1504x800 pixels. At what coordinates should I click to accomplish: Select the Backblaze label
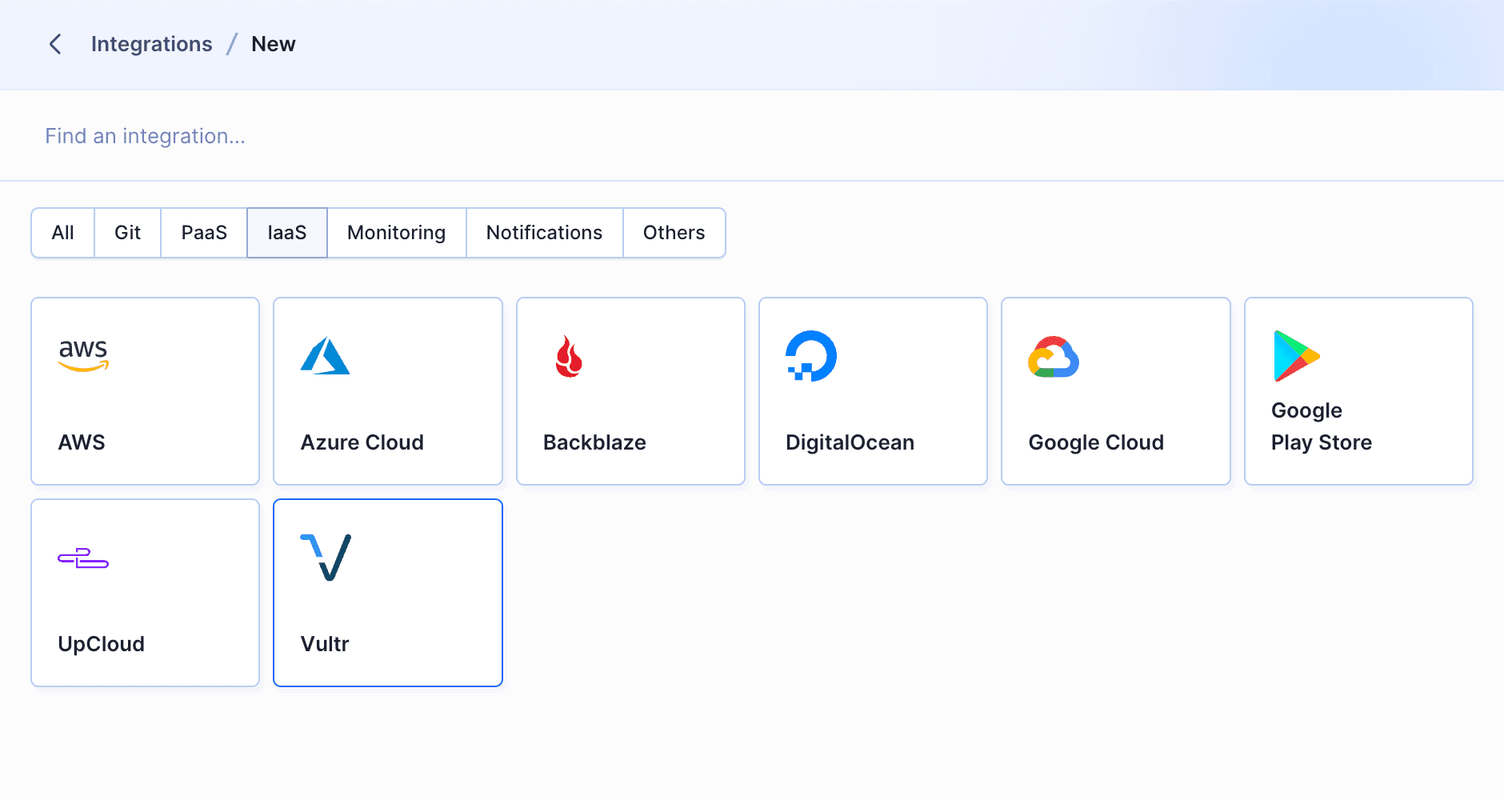click(x=594, y=442)
